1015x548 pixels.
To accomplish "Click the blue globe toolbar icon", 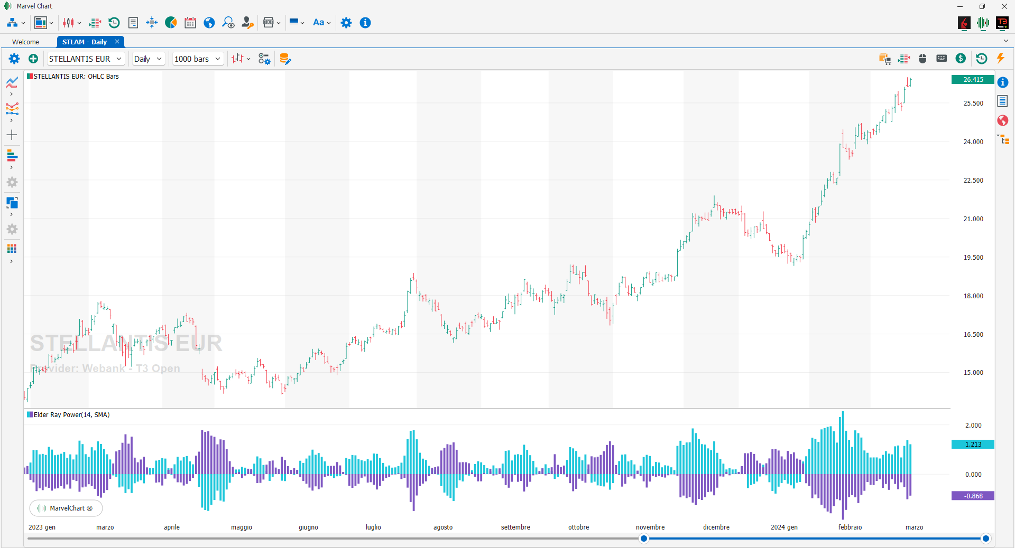I will [x=209, y=23].
